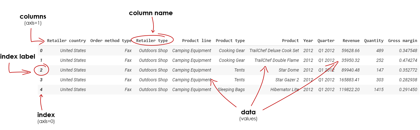Select the circled 'Retailer type' column name
Viewport: 420px width, 130px height.
pyautogui.click(x=152, y=41)
